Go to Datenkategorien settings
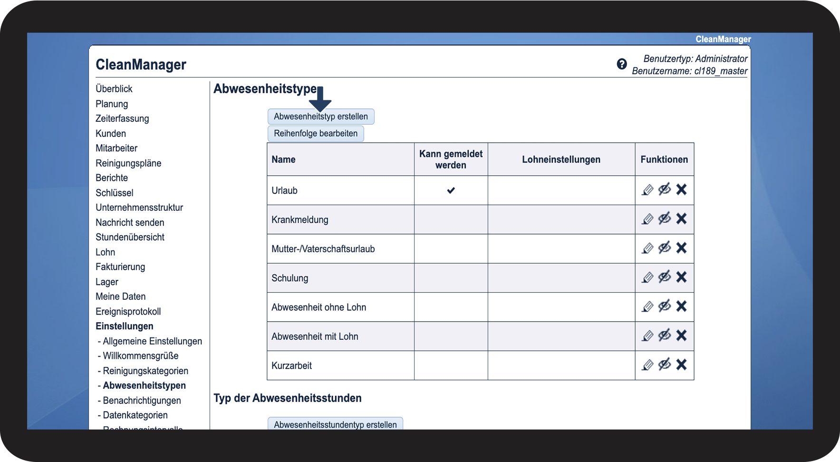 tap(135, 415)
